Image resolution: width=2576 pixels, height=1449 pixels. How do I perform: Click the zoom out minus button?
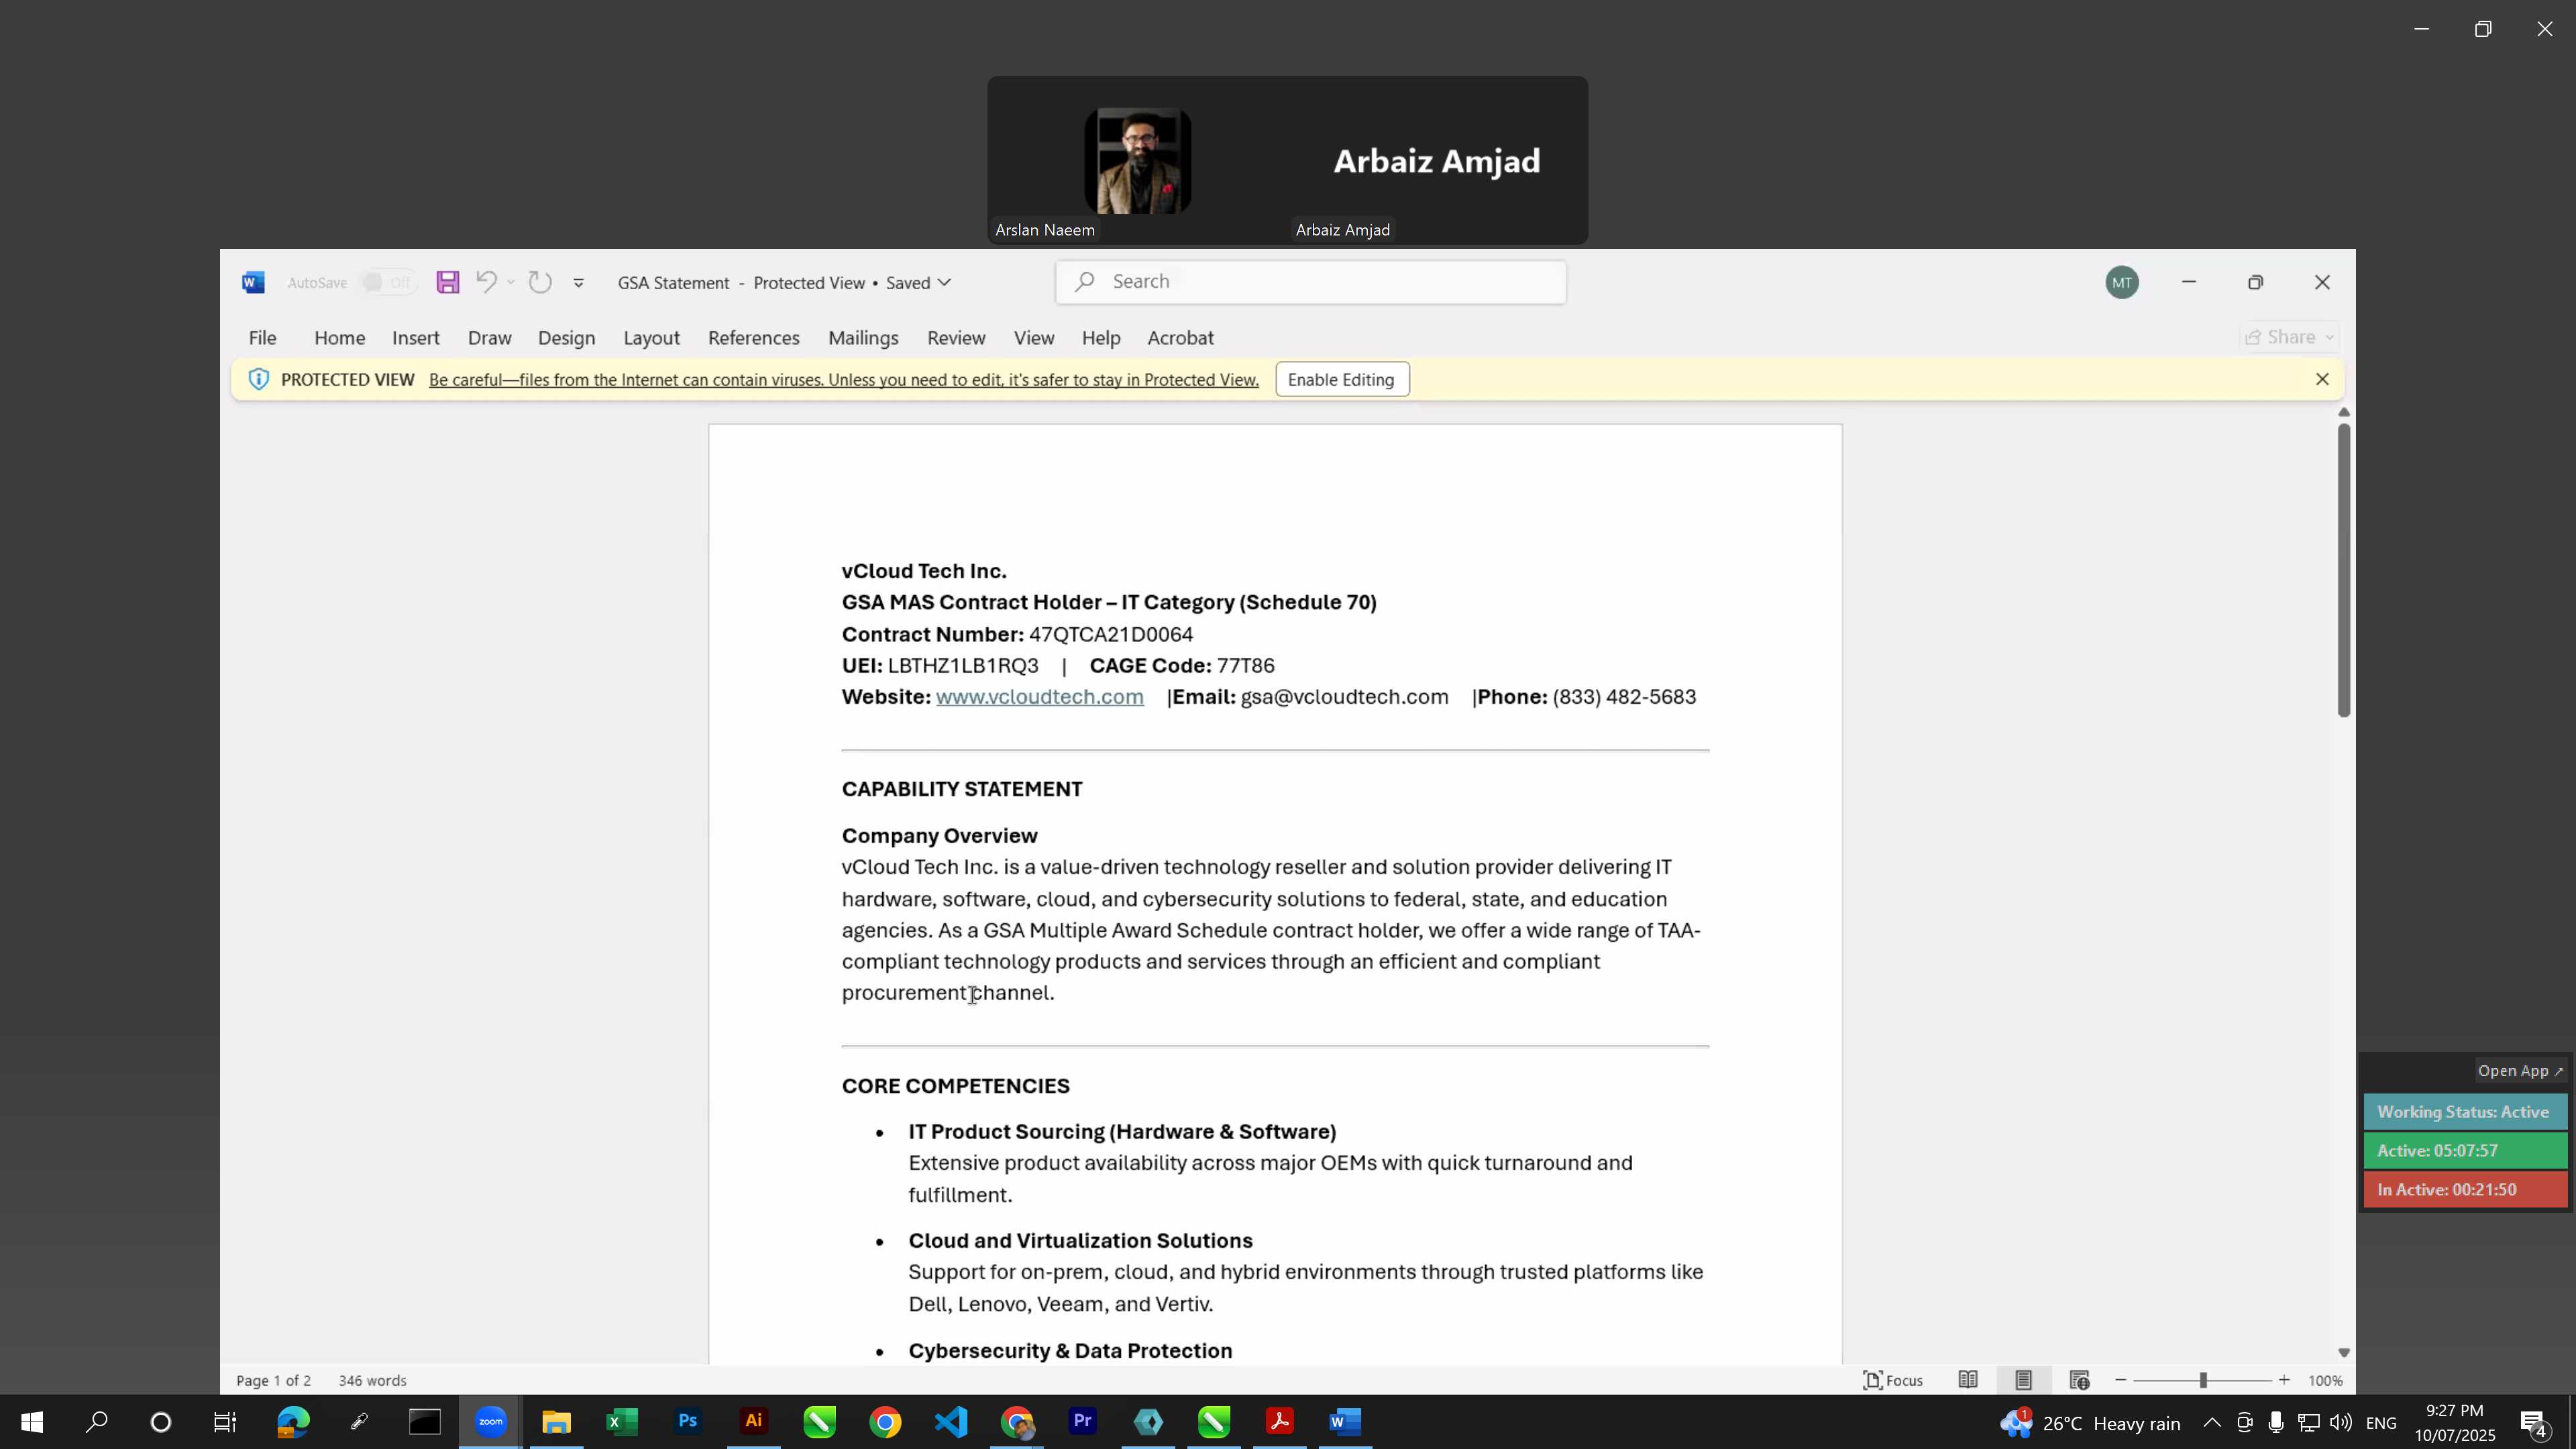(x=2120, y=1380)
